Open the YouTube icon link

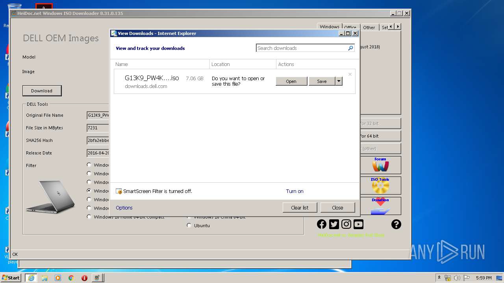tap(358, 224)
